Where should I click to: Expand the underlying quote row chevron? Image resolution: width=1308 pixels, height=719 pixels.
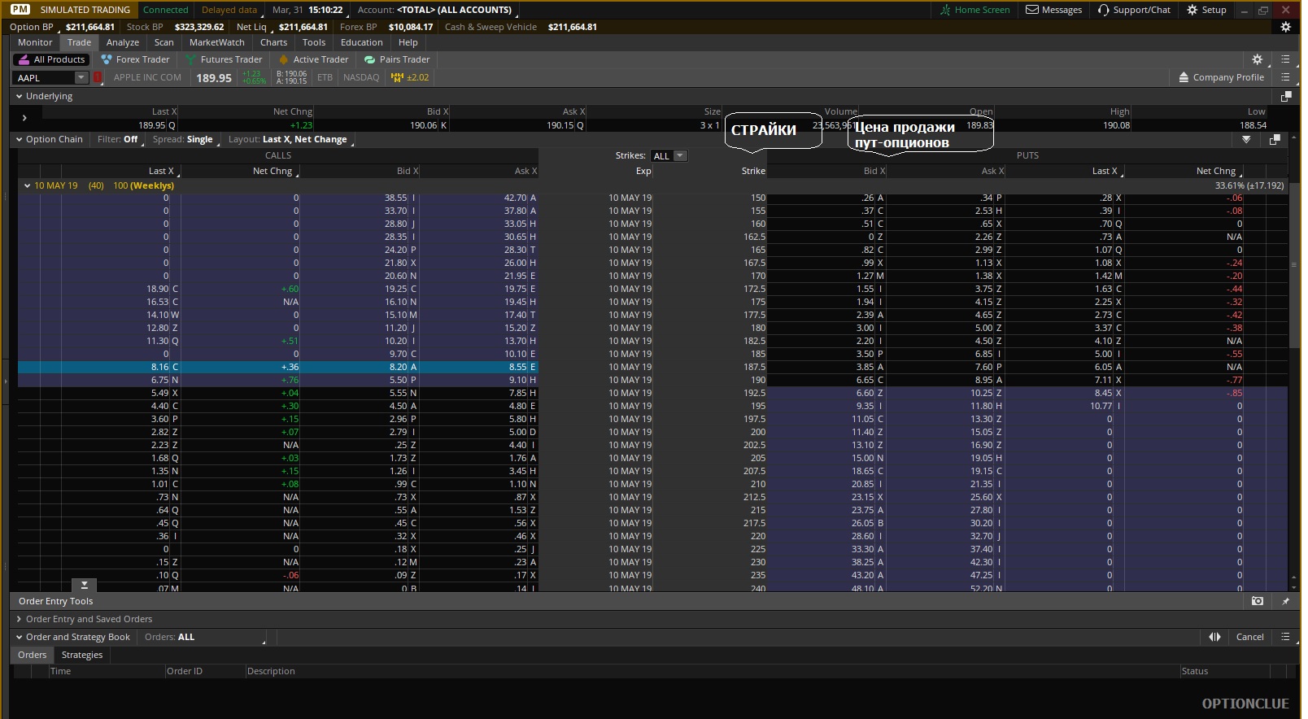(24, 118)
